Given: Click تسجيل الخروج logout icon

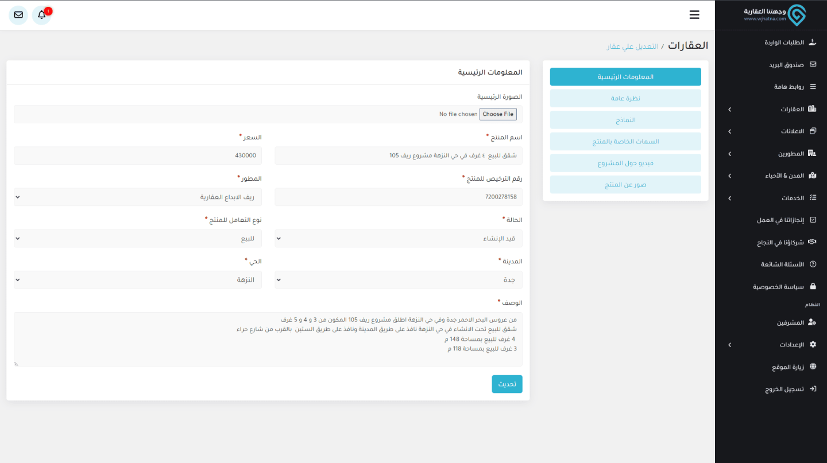Looking at the screenshot, I should 812,389.
